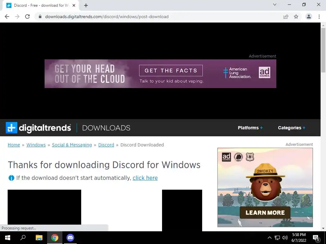Image resolution: width=326 pixels, height=244 pixels.
Task: Open taskbar search
Action: pyautogui.click(x=23, y=238)
